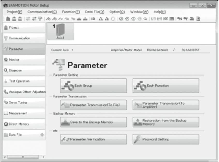Click the Communication sidebar icon
Viewport: 219px width, 162px height.
[6, 38]
